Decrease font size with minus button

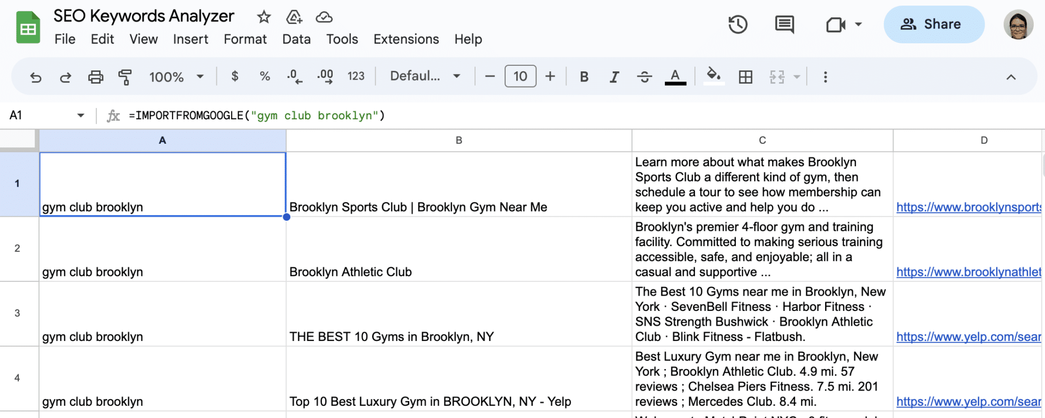[490, 76]
